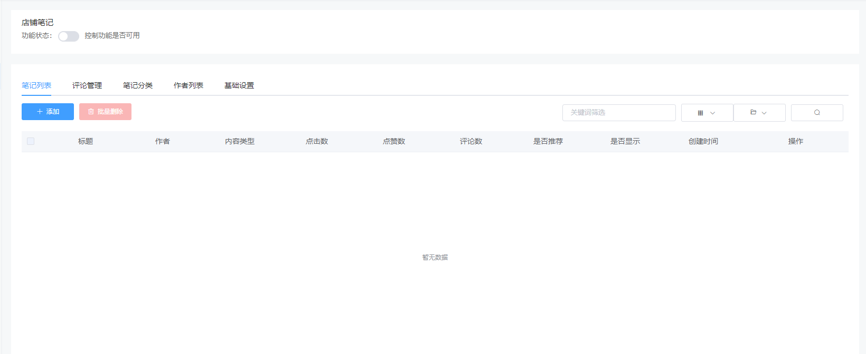Viewport: 866px width, 354px height.
Task: Expand the folder icon dropdown
Action: (x=759, y=113)
